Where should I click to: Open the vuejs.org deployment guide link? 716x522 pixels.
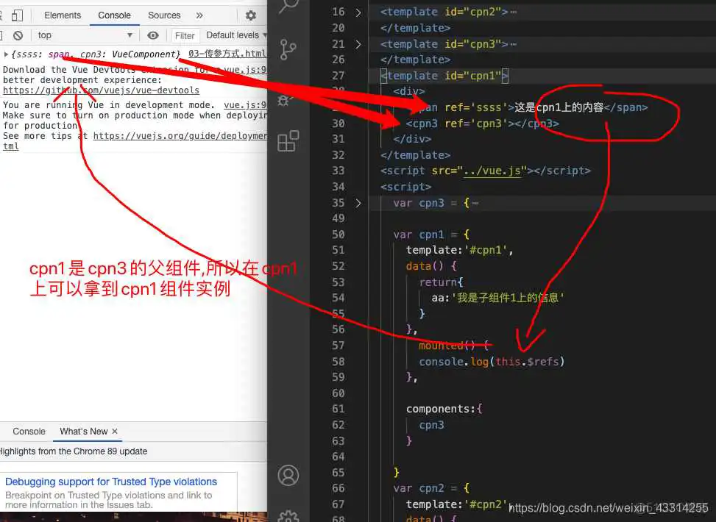pos(180,136)
